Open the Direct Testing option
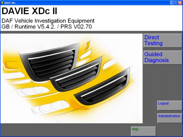183x137 pixels. (x=163, y=41)
